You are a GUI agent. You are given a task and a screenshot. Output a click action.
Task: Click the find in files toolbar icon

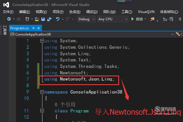click(152, 19)
